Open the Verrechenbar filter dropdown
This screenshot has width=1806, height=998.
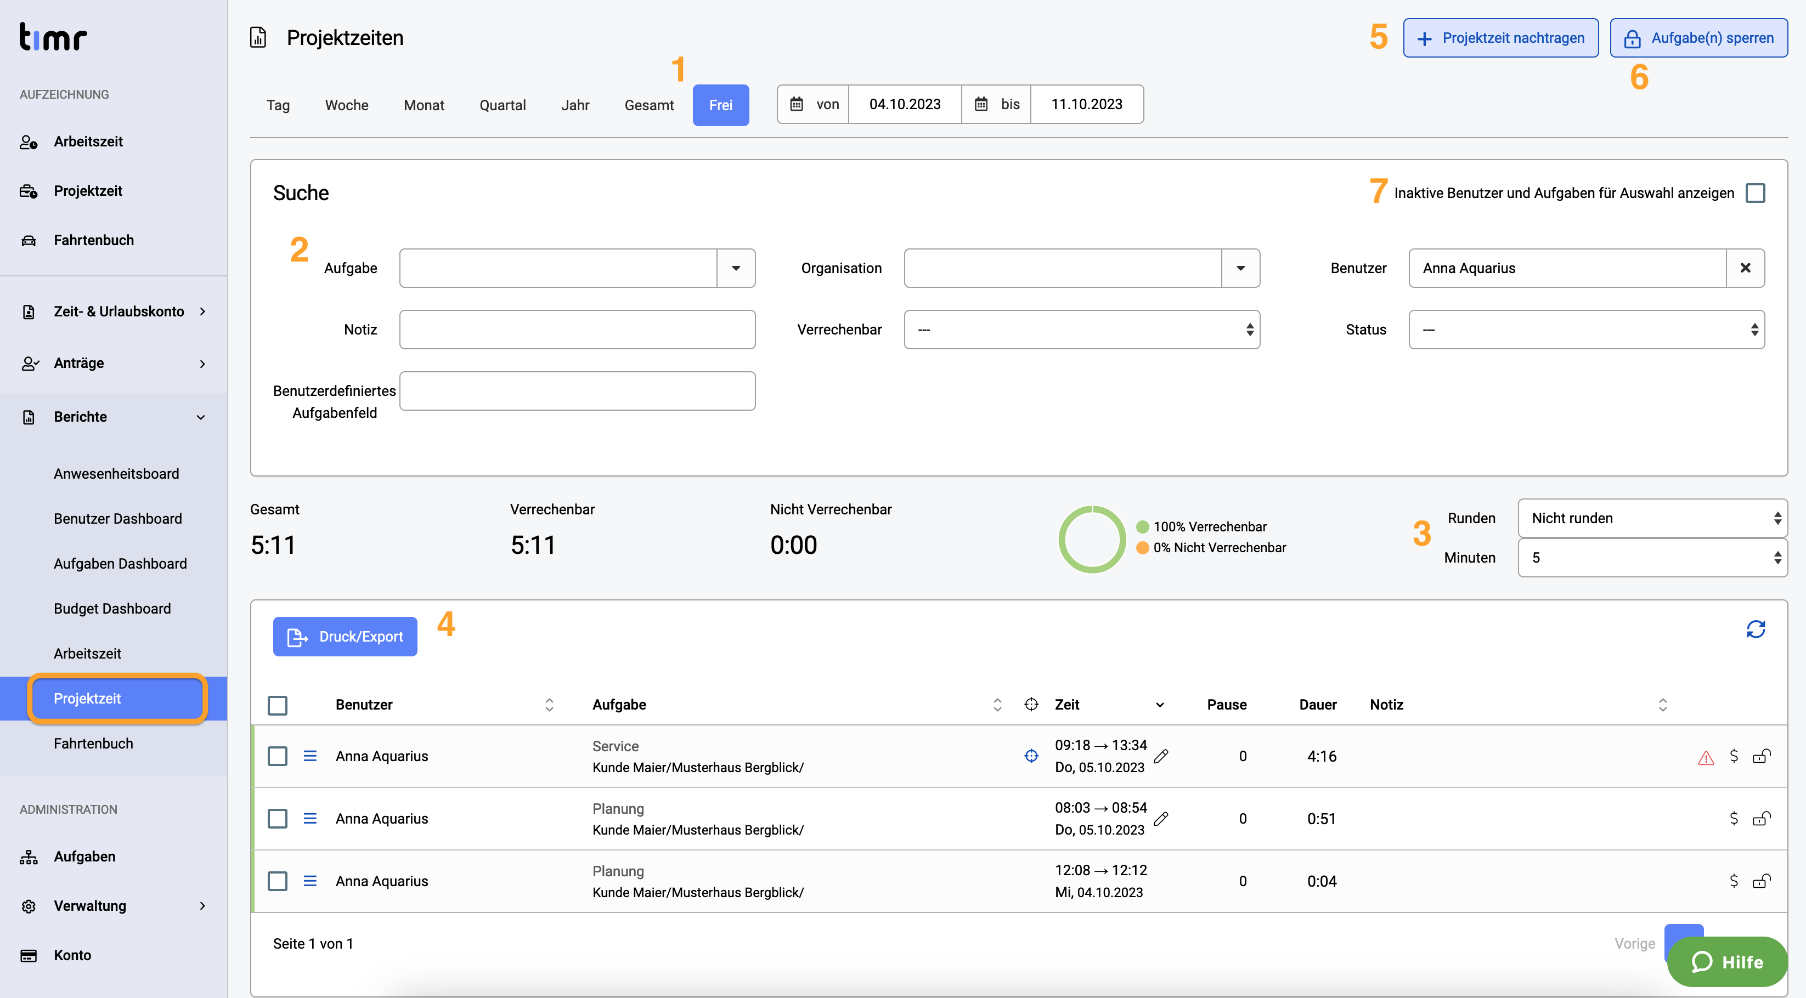[x=1082, y=330]
